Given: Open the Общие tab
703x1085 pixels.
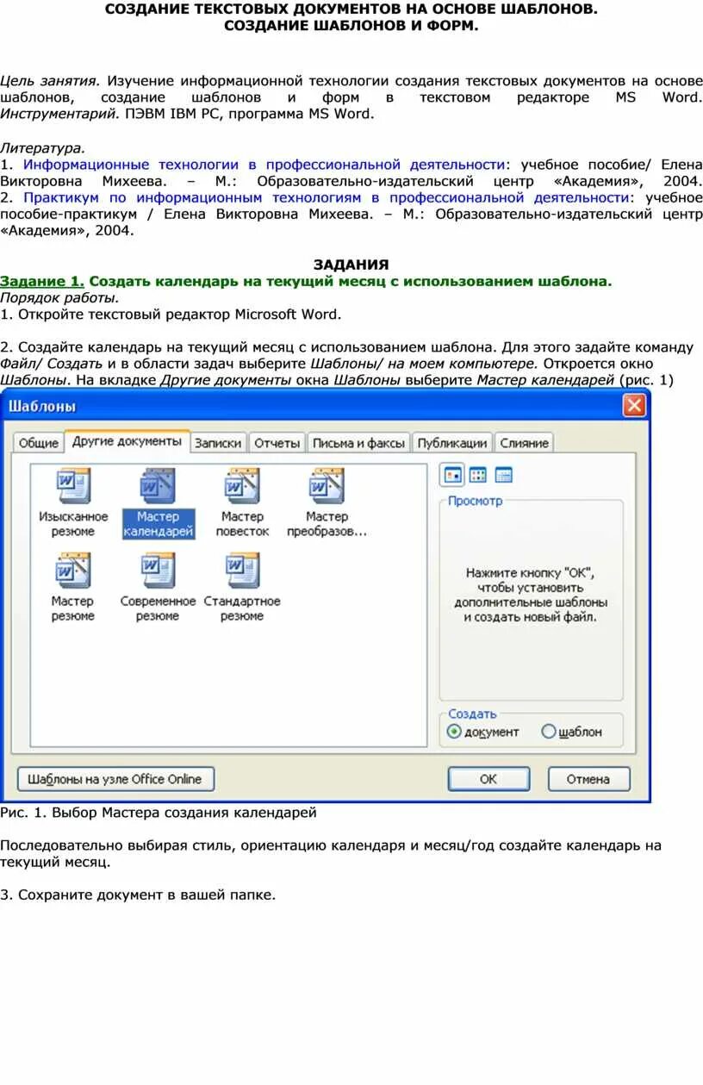Looking at the screenshot, I should tap(39, 443).
